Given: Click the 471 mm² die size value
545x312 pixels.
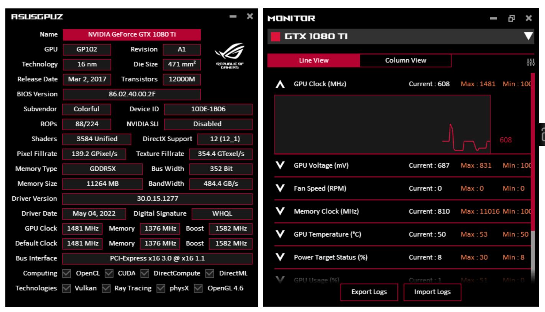Looking at the screenshot, I should (x=182, y=64).
